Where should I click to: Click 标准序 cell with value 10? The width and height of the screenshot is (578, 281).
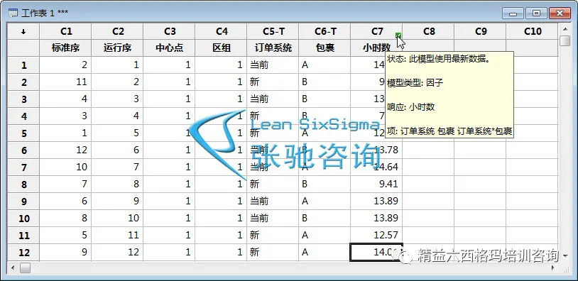click(x=65, y=167)
